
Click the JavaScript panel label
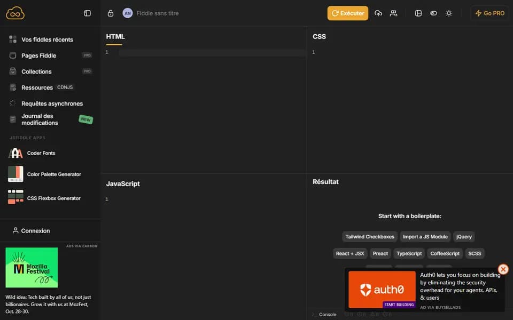(x=123, y=184)
